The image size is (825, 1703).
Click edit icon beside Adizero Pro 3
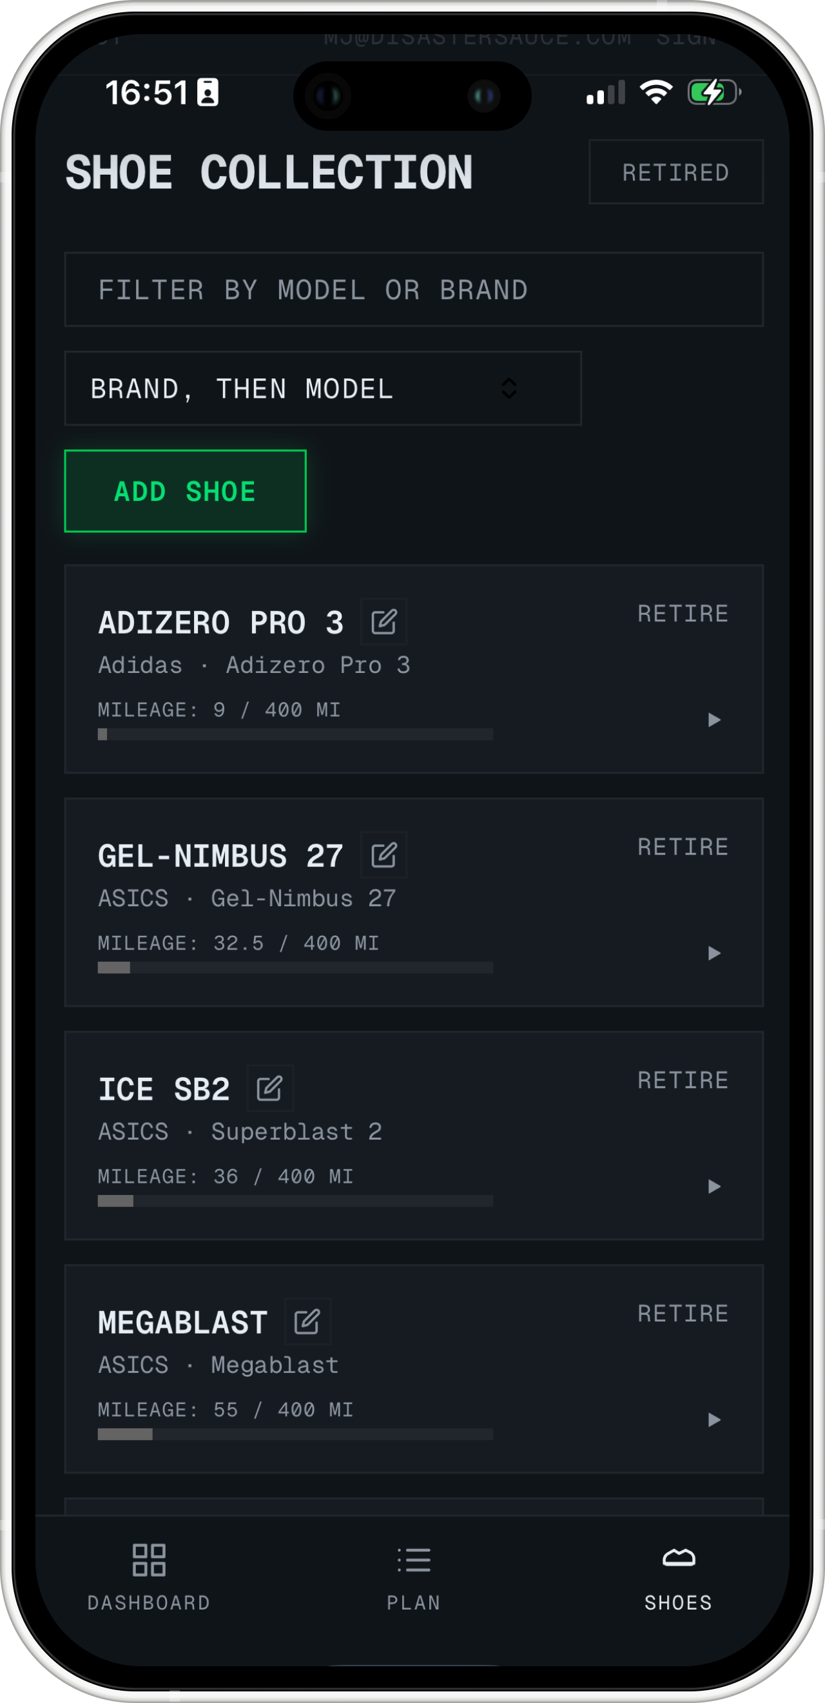(383, 622)
